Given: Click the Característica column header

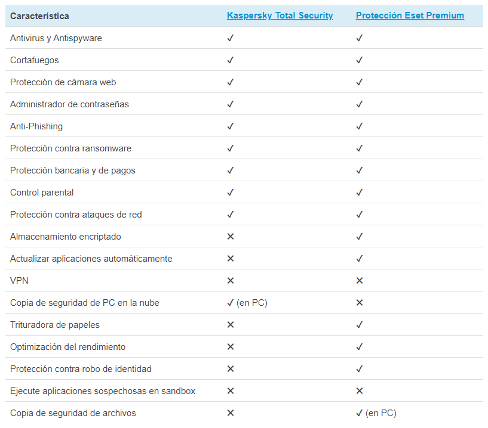Looking at the screenshot, I should pos(39,16).
